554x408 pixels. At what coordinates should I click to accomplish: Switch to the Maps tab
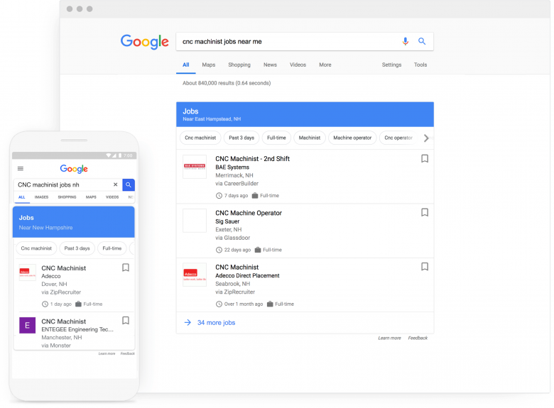[208, 65]
